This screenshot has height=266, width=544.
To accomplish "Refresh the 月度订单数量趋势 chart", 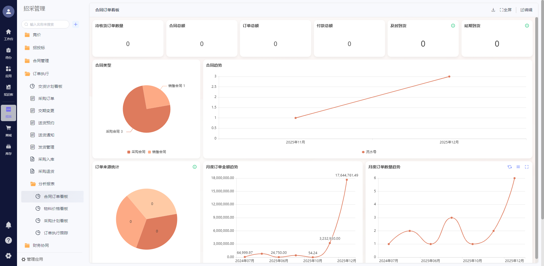I will pyautogui.click(x=510, y=167).
